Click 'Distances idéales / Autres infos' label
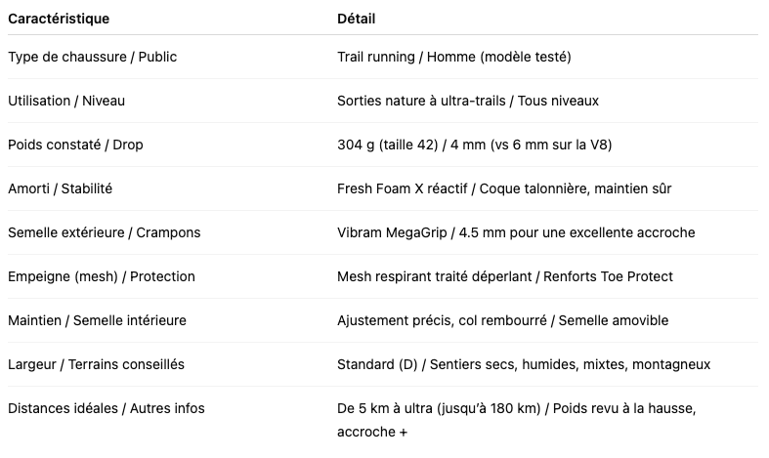The image size is (769, 458). (107, 408)
